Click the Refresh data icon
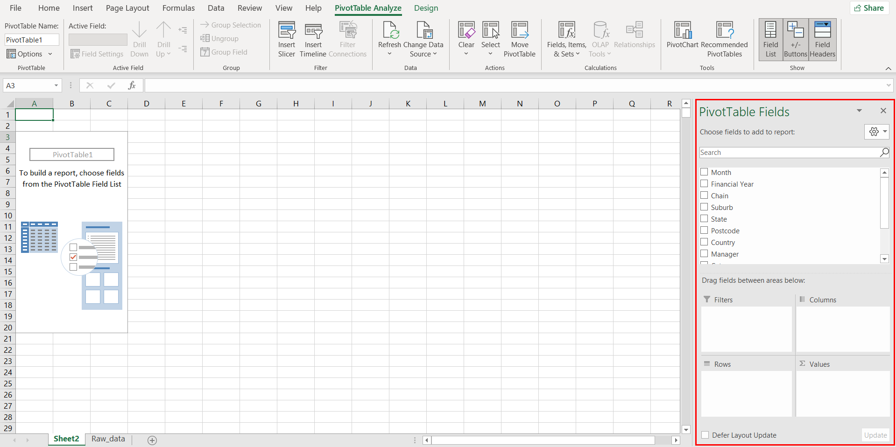Image resolution: width=896 pixels, height=447 pixels. pyautogui.click(x=390, y=31)
